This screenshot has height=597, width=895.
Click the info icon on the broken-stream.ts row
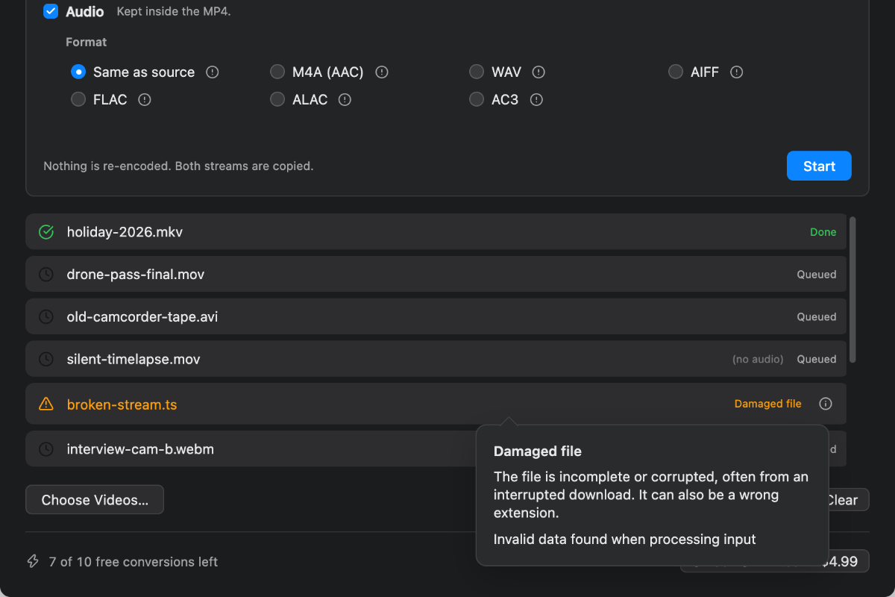click(826, 404)
